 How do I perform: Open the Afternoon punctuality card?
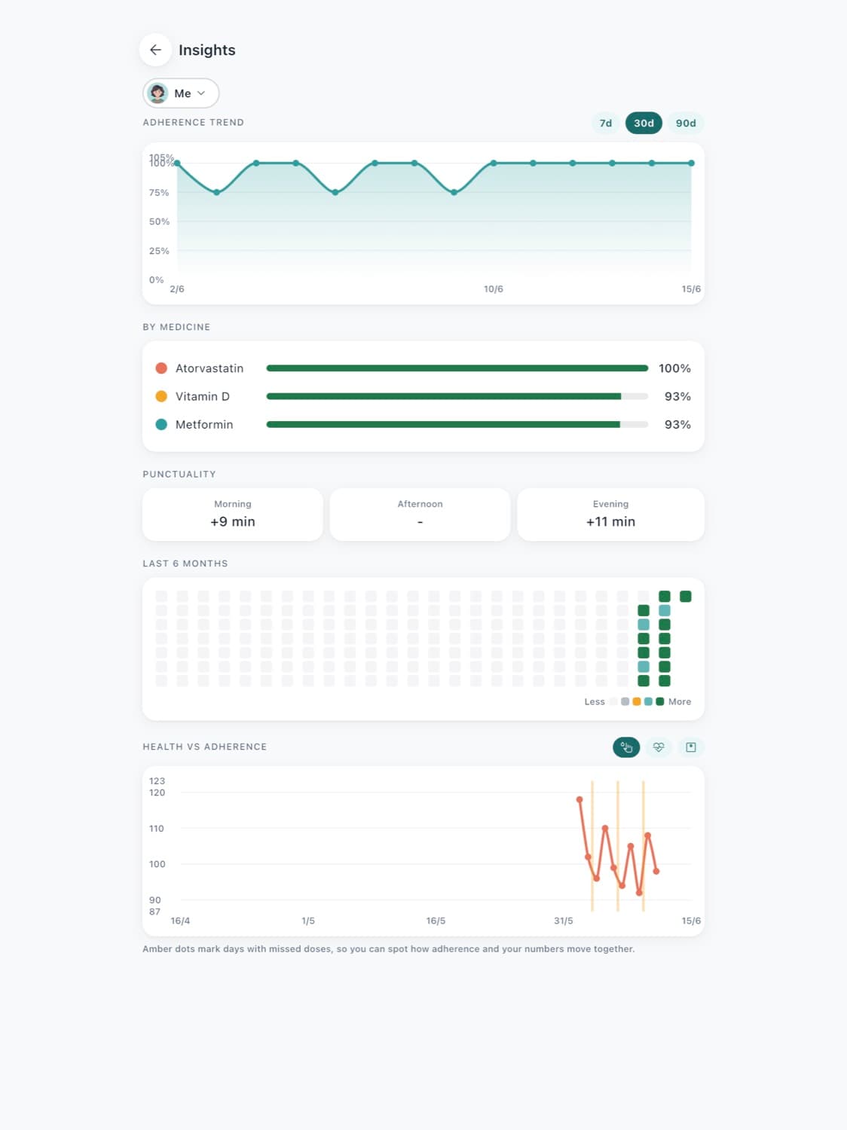click(x=420, y=515)
